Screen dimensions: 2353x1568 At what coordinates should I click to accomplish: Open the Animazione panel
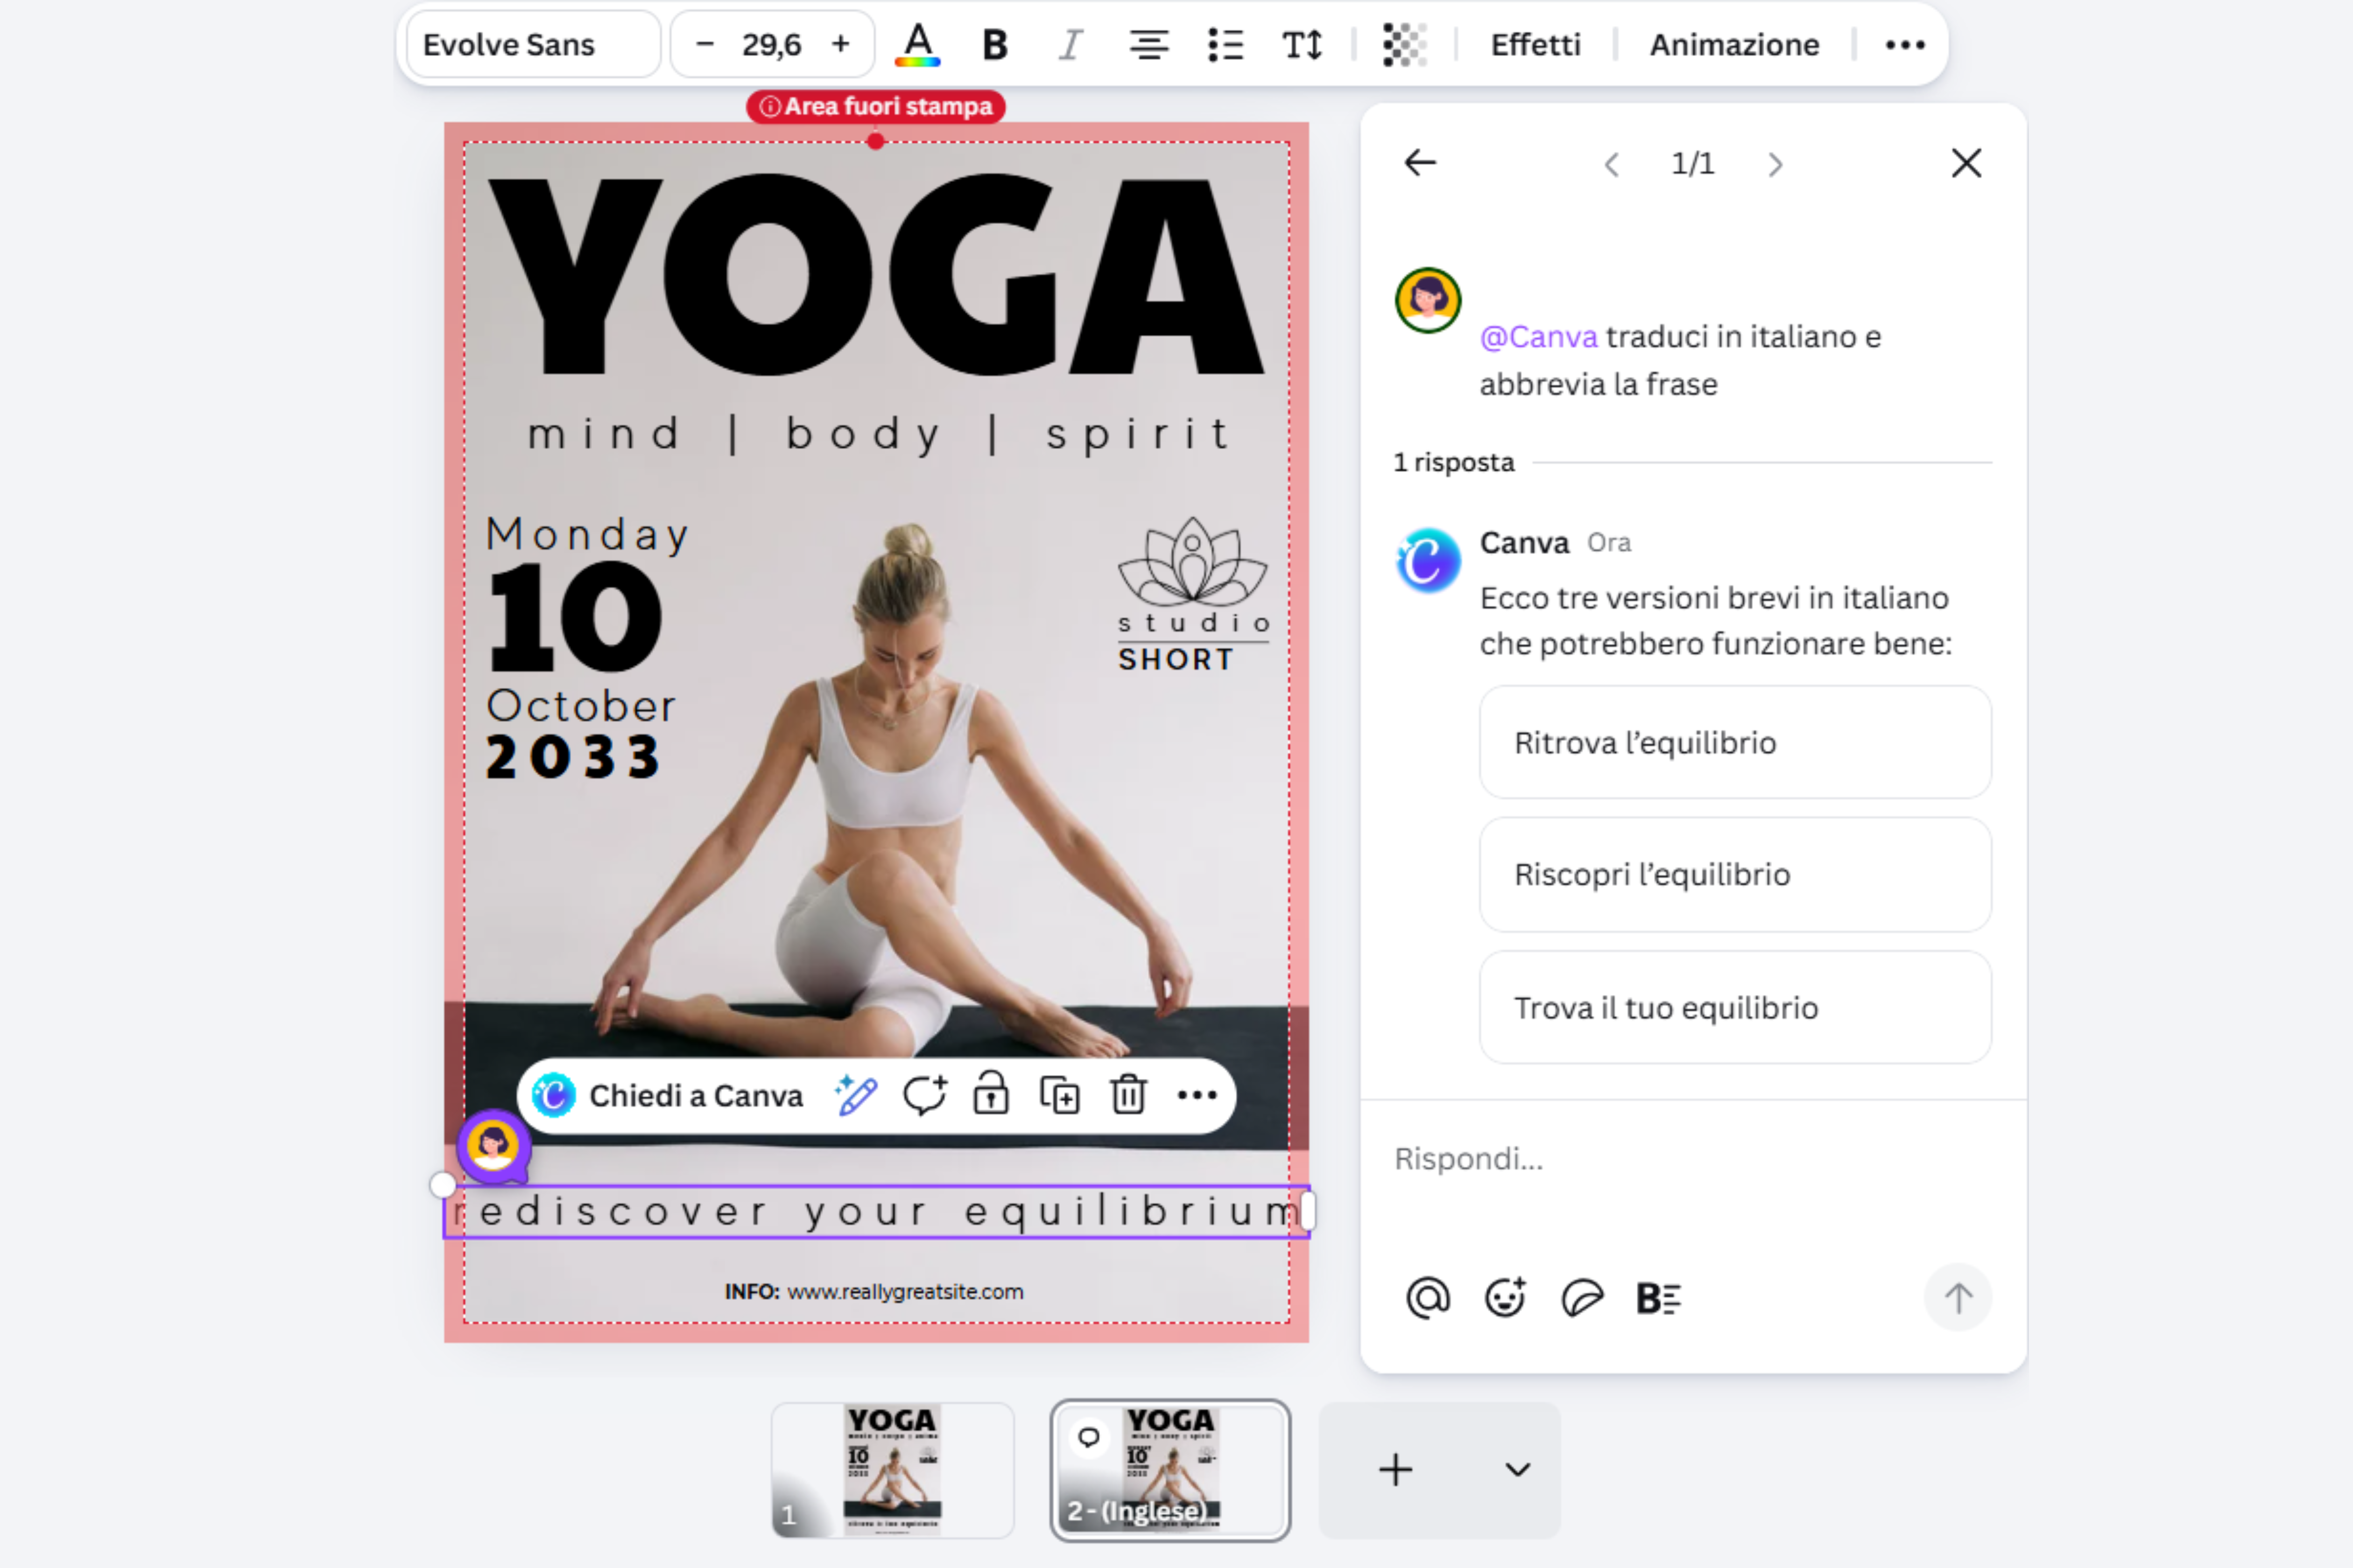pyautogui.click(x=1734, y=45)
